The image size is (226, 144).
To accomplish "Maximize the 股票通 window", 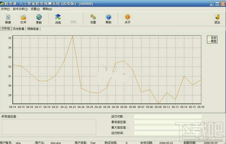I will coord(217,4).
